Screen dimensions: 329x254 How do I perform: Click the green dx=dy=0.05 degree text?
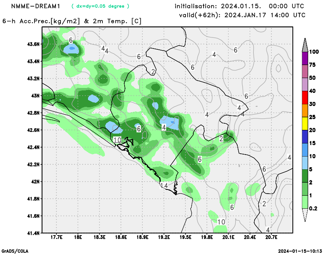(x=100, y=6)
